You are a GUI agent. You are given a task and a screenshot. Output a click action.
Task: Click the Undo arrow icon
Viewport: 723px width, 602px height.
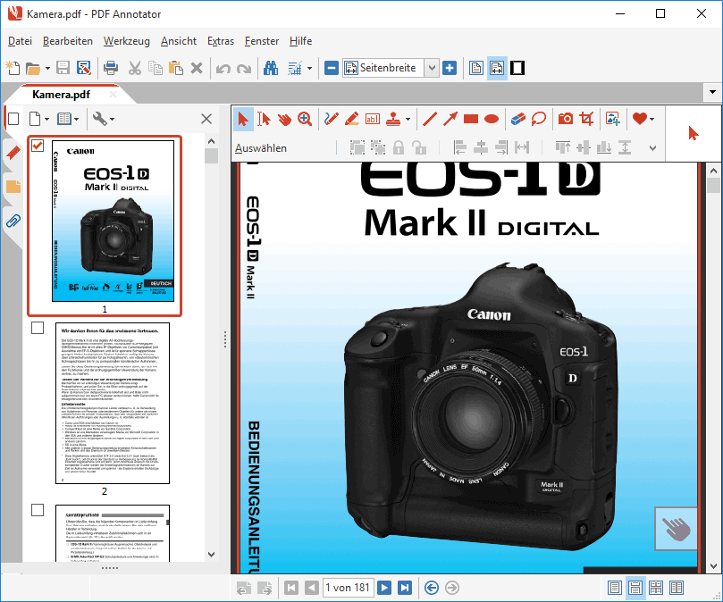pyautogui.click(x=223, y=68)
